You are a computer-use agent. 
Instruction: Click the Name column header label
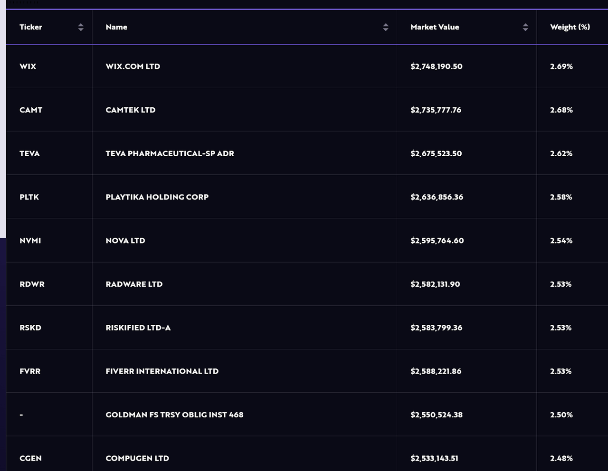(x=116, y=27)
